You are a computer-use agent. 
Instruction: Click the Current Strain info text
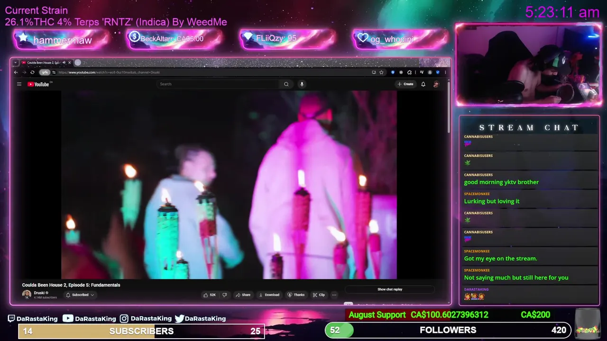coord(116,16)
